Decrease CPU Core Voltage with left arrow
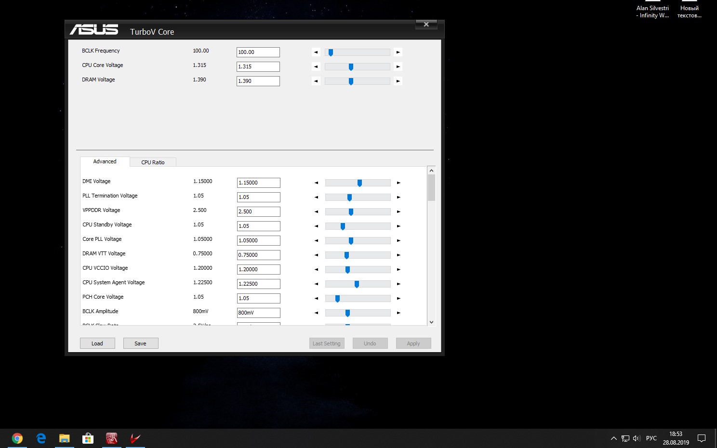Image resolution: width=717 pixels, height=448 pixels. (316, 66)
